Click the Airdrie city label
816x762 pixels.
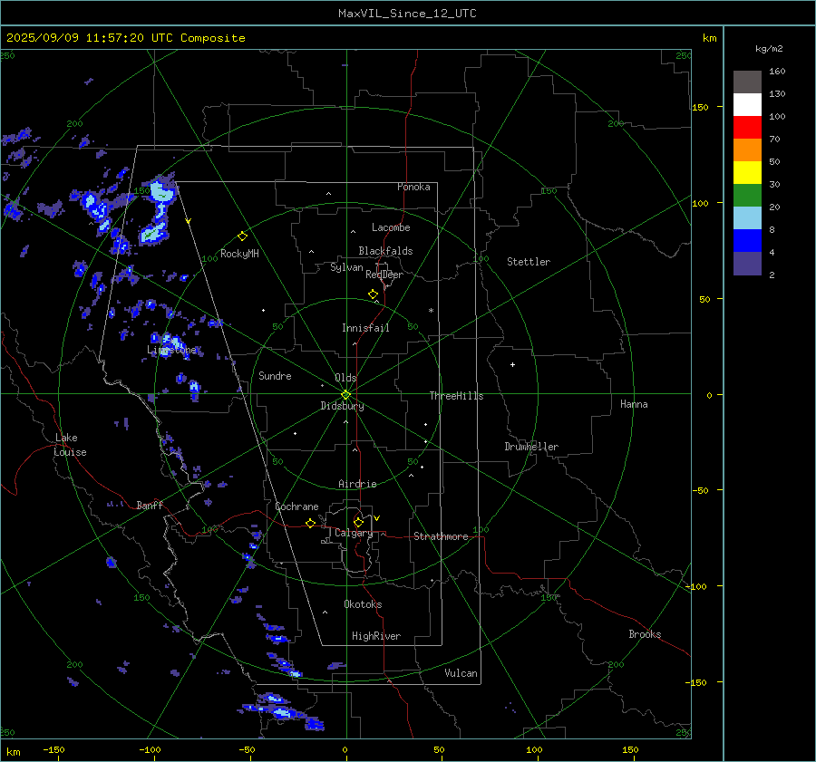click(357, 484)
